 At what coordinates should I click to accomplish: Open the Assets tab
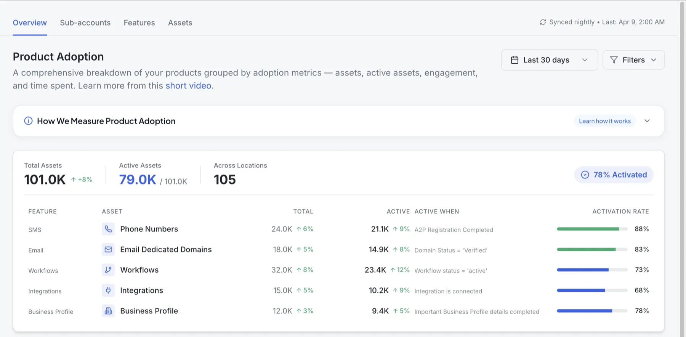coord(180,23)
